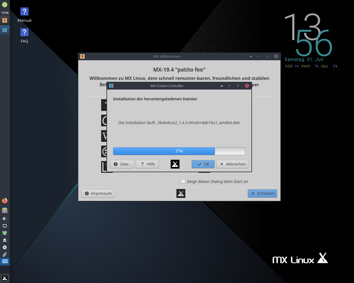Open the clipboard paperclip tray icon
The image size is (354, 283).
pyautogui.click(x=5, y=255)
